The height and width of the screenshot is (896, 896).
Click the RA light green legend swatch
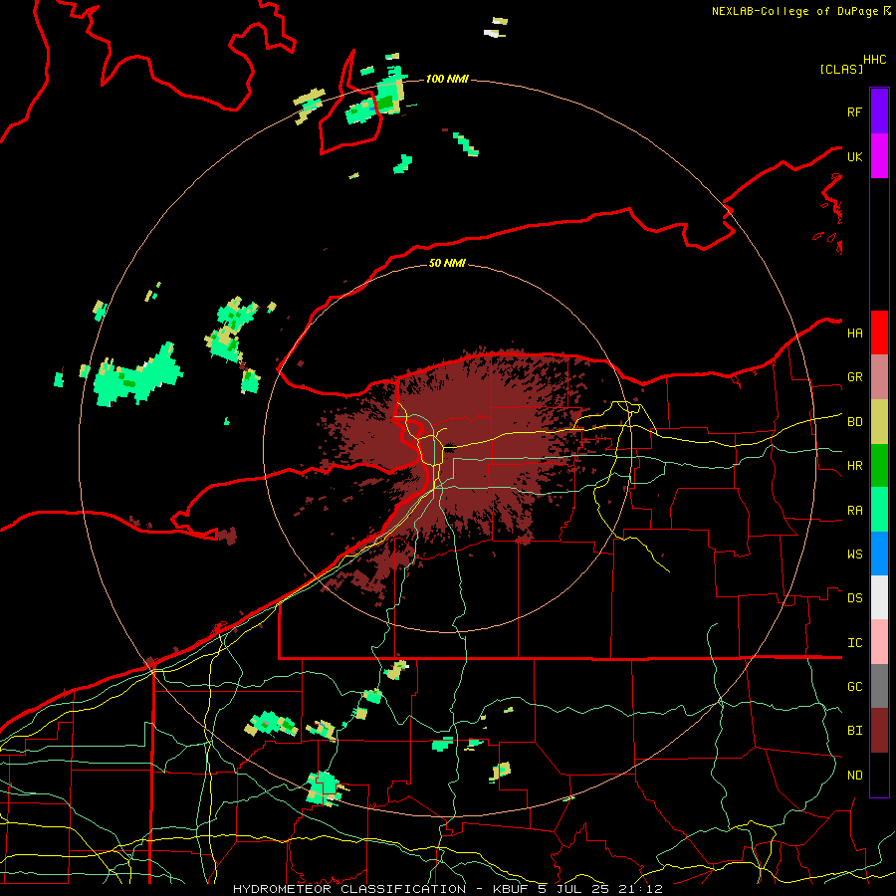(879, 510)
